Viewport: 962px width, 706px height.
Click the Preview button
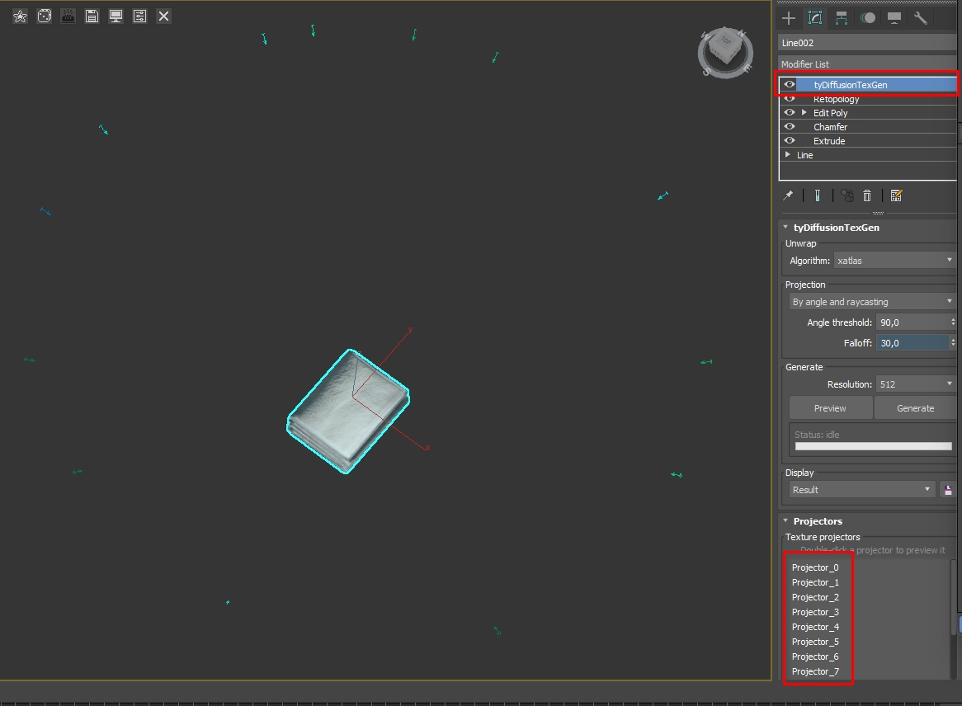click(x=830, y=408)
